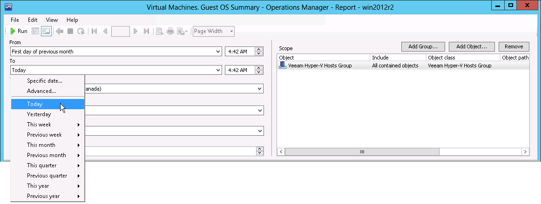Click the next page arrow icon
The width and height of the screenshot is (541, 204).
coord(135,31)
